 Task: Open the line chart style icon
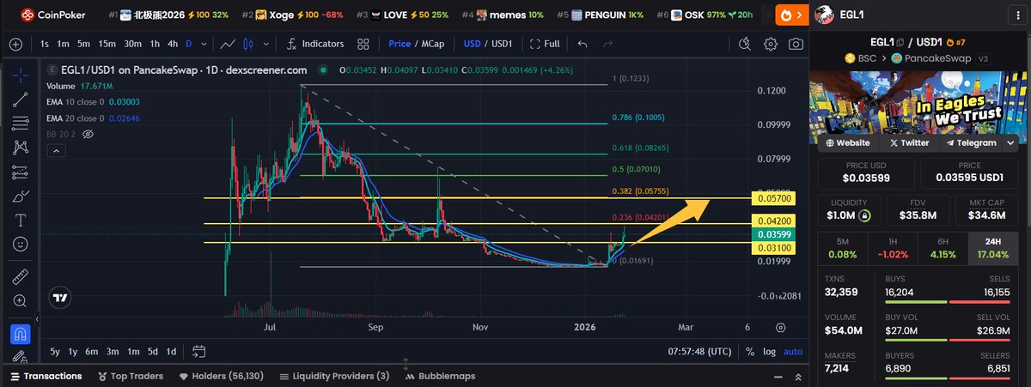228,44
